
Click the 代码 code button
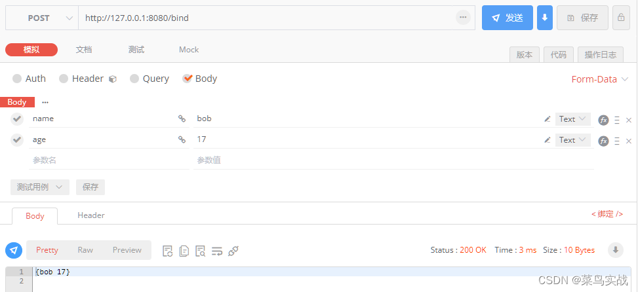pyautogui.click(x=558, y=55)
